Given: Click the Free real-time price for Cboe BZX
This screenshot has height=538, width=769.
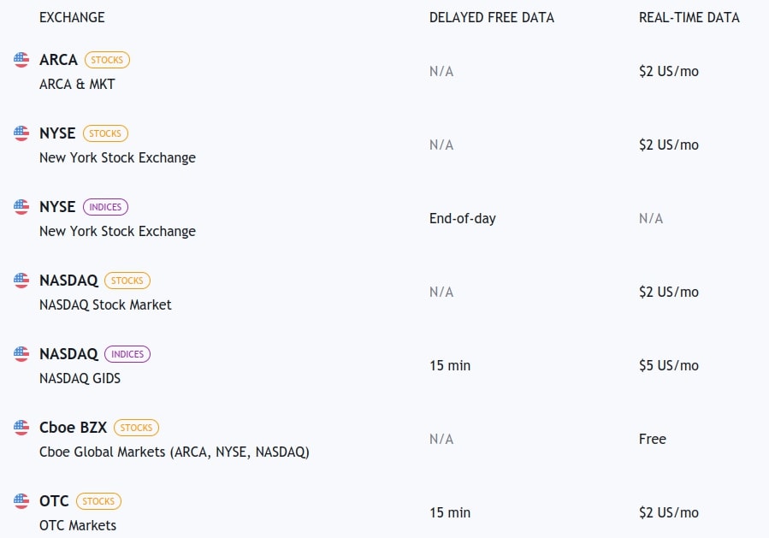Looking at the screenshot, I should click(653, 439).
